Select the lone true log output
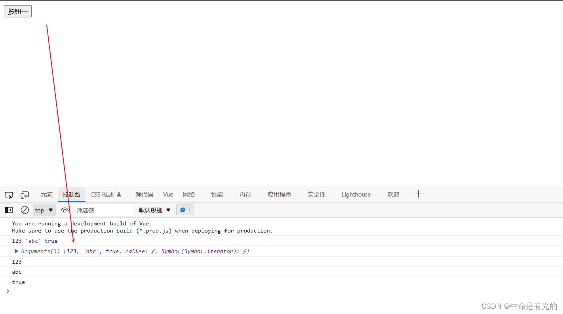The width and height of the screenshot is (563, 314). [18, 282]
